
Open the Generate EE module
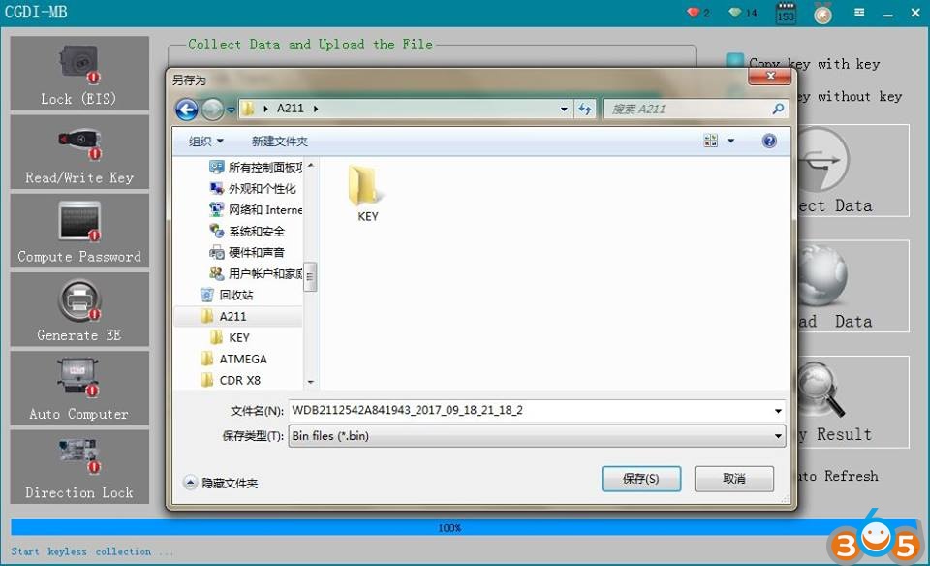point(78,309)
